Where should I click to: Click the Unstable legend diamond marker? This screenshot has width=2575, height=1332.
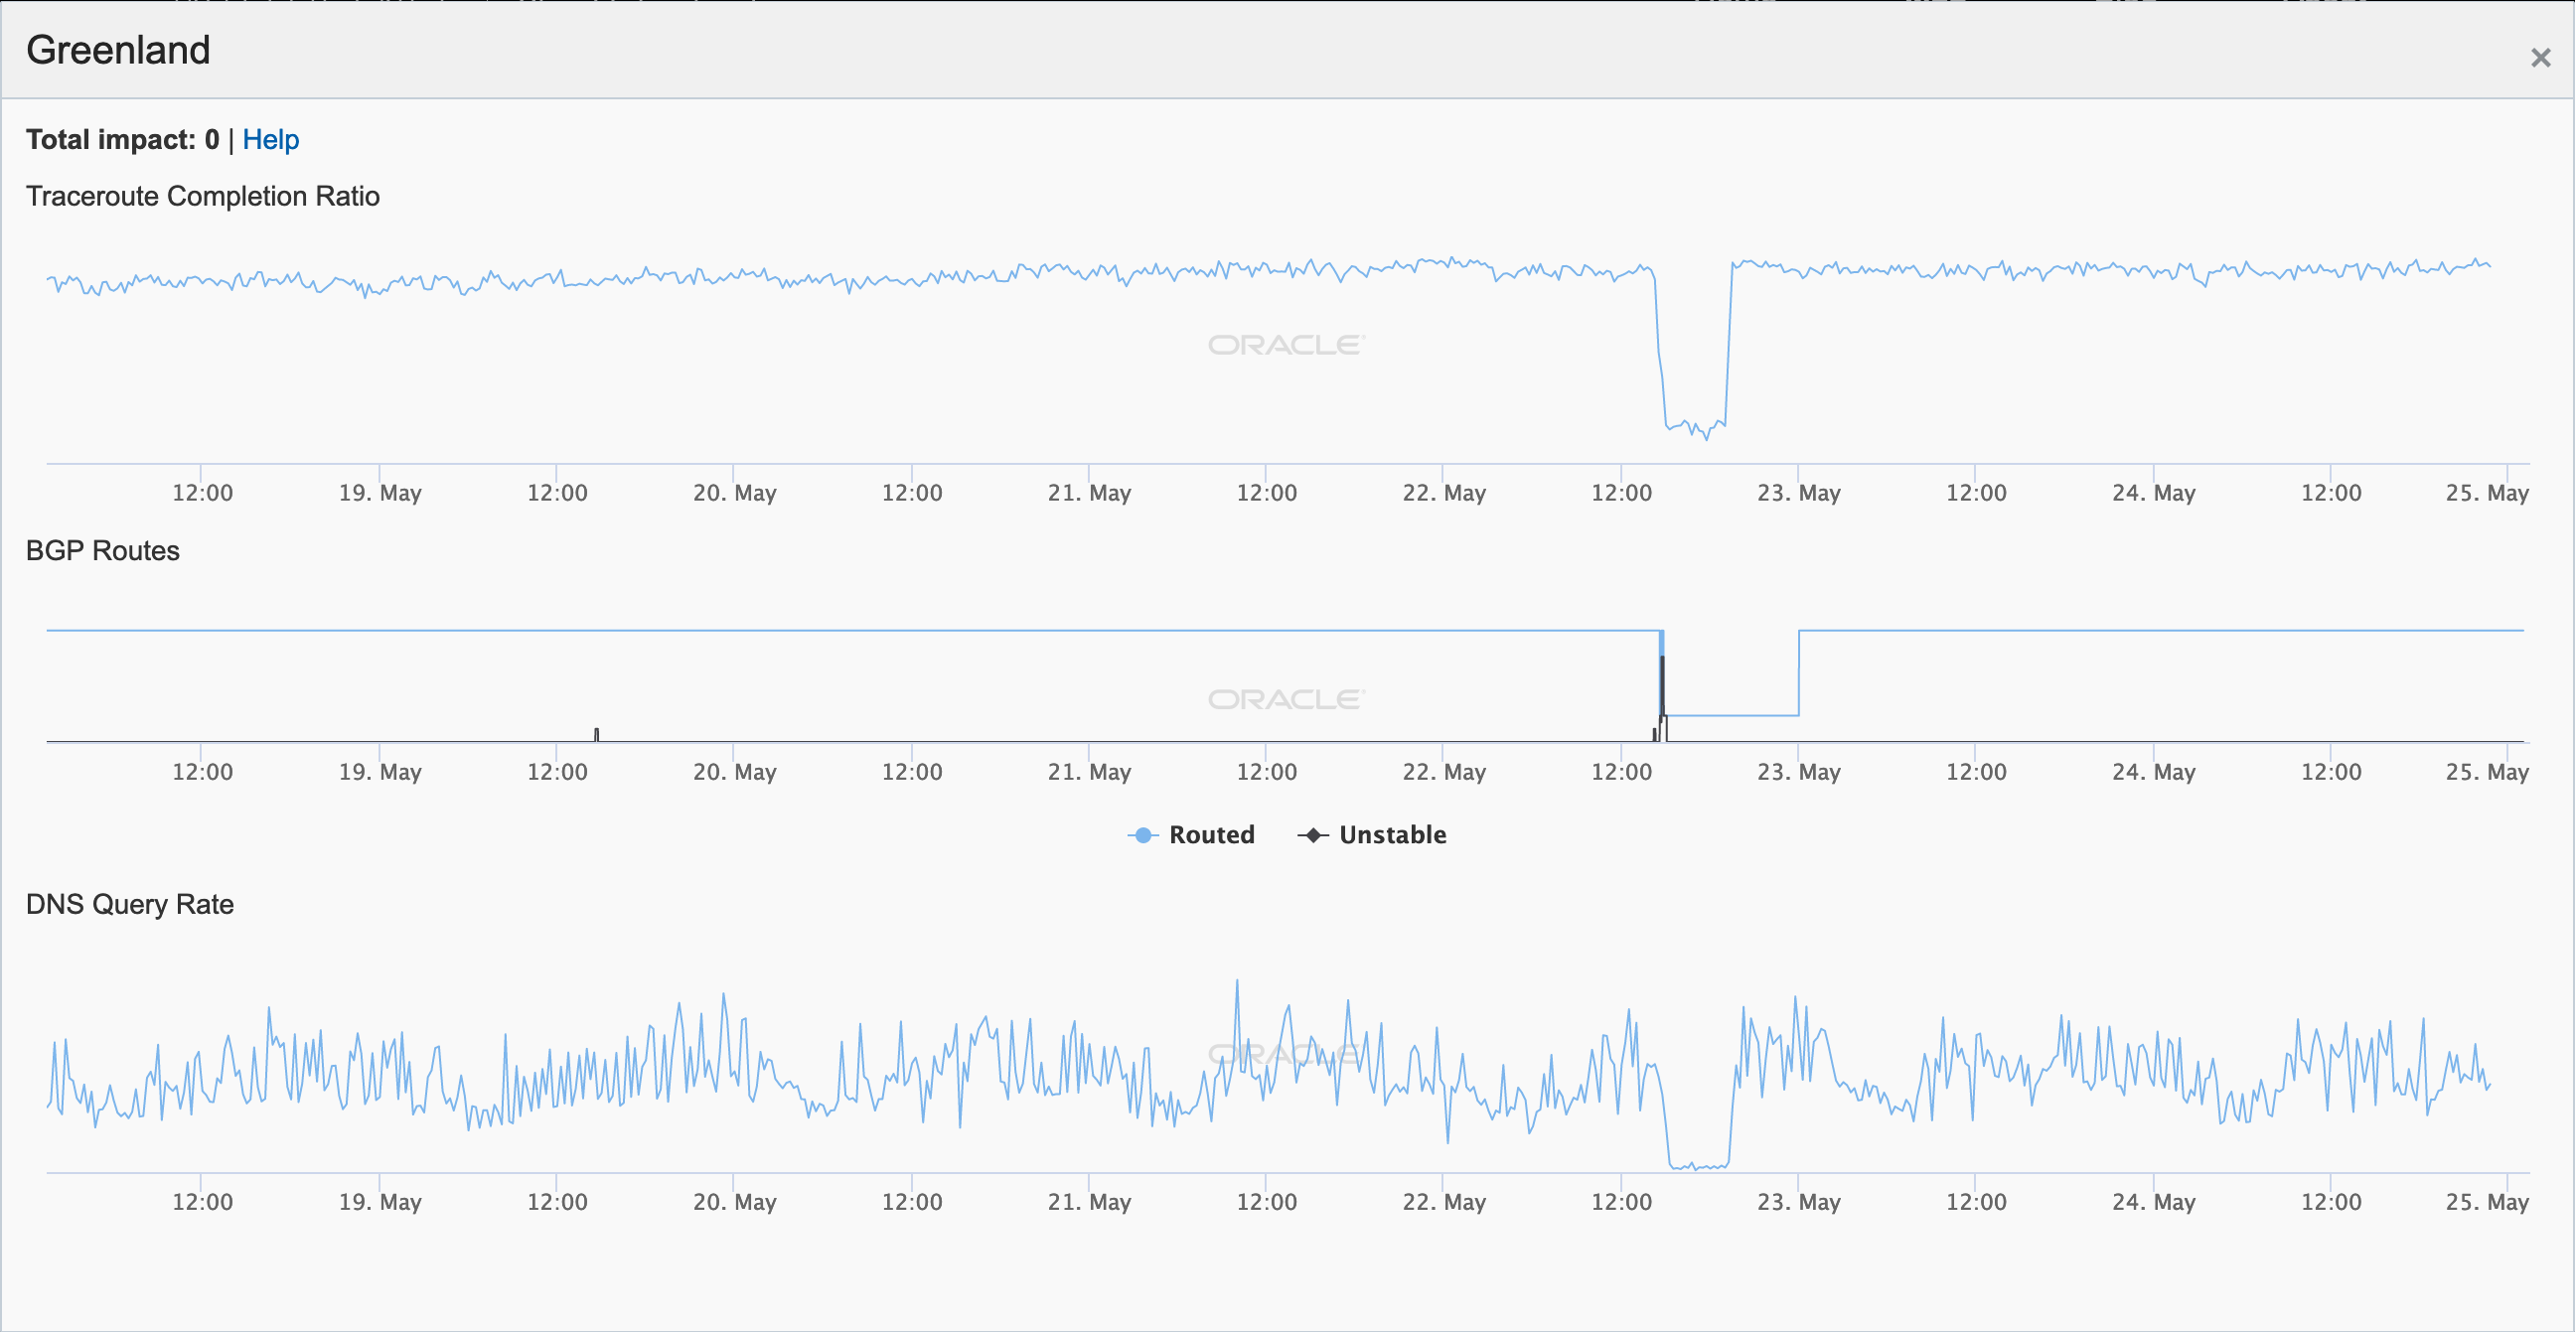(x=1313, y=834)
